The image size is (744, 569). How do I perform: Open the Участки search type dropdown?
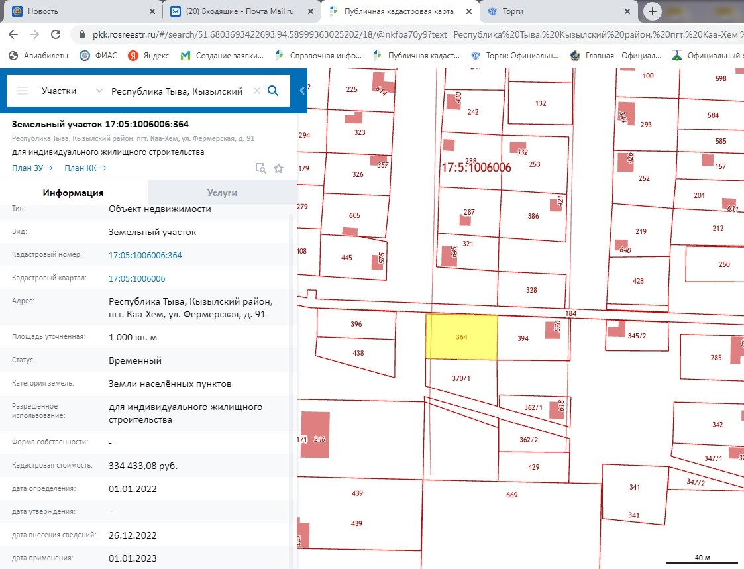click(71, 91)
